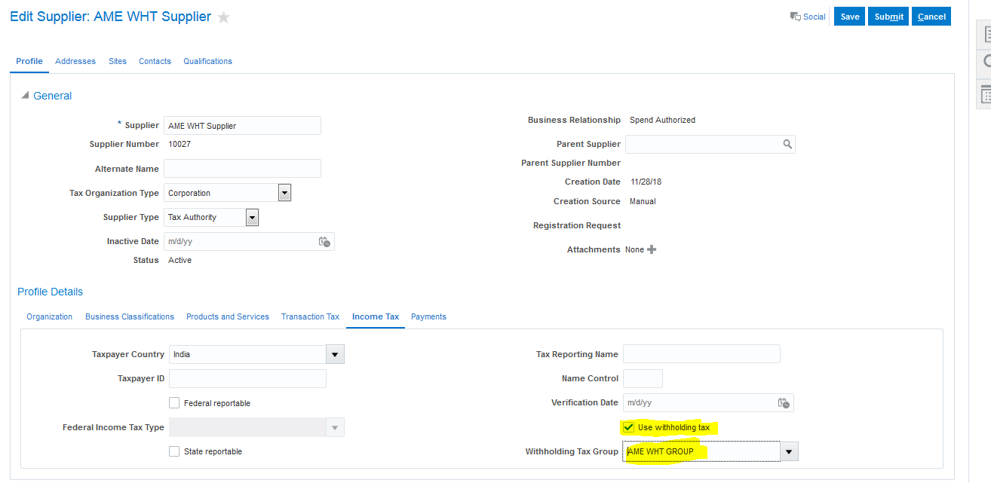Focus the Alternate Name field
The width and height of the screenshot is (991, 483).
point(242,169)
